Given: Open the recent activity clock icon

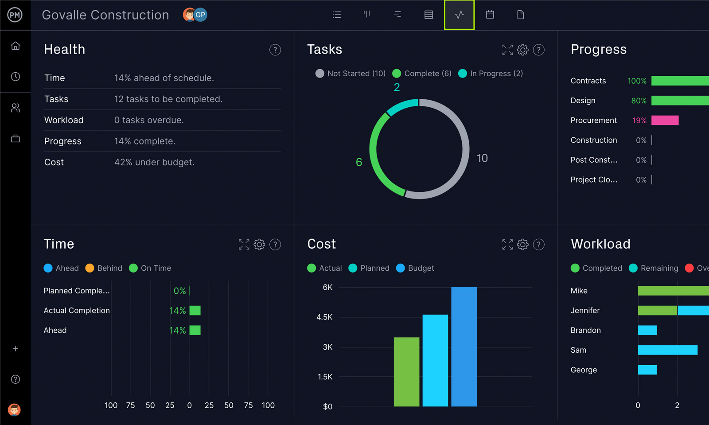Looking at the screenshot, I should pos(16,76).
